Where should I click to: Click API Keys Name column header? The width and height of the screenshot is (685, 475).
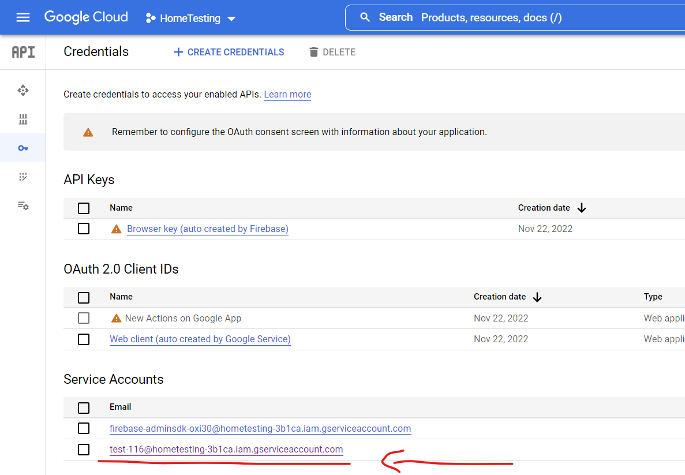coord(121,208)
